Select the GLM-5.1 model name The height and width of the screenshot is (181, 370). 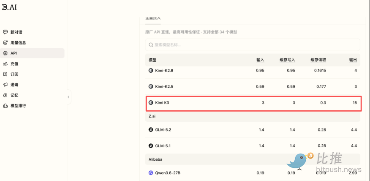(x=163, y=146)
